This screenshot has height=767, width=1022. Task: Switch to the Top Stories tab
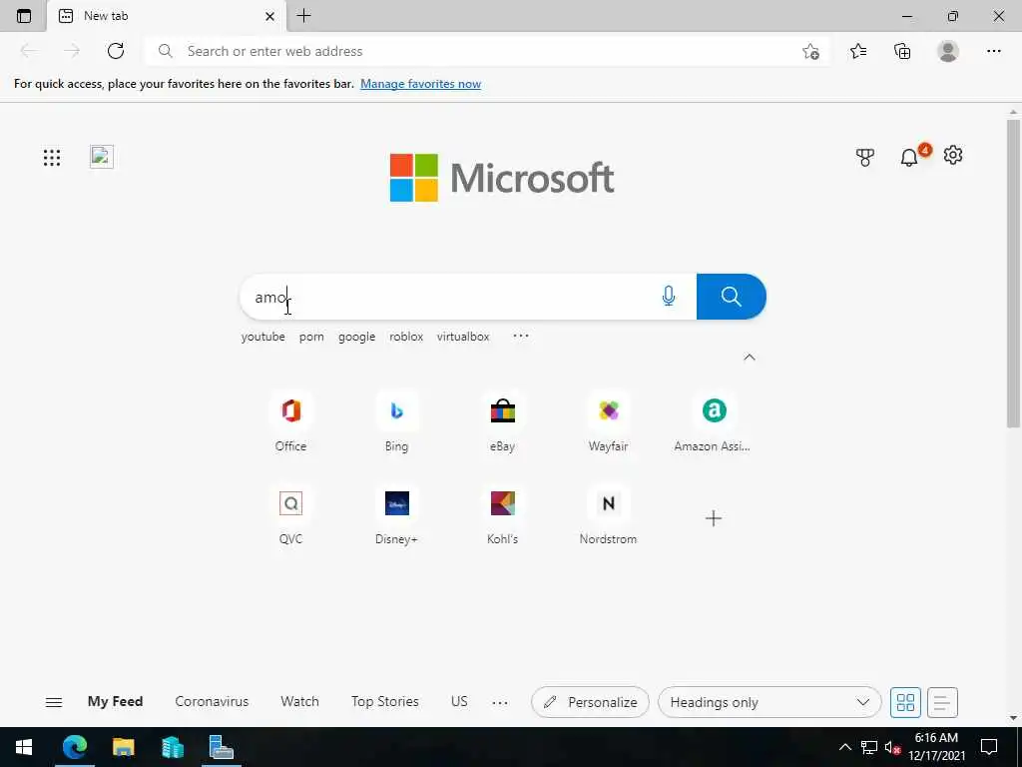[384, 702]
